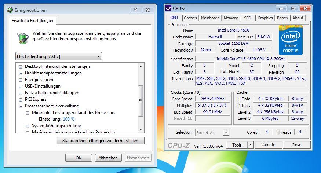Select the CPU tab
The height and width of the screenshot is (173, 321).
pos(174,18)
